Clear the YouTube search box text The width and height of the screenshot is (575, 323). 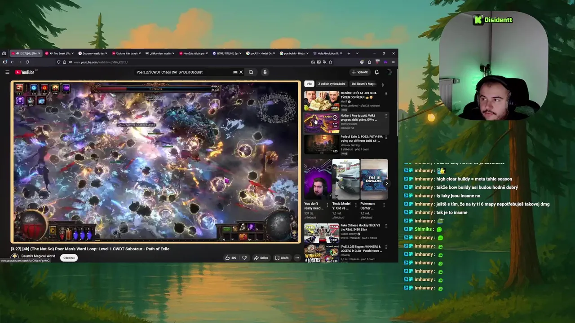pyautogui.click(x=241, y=72)
